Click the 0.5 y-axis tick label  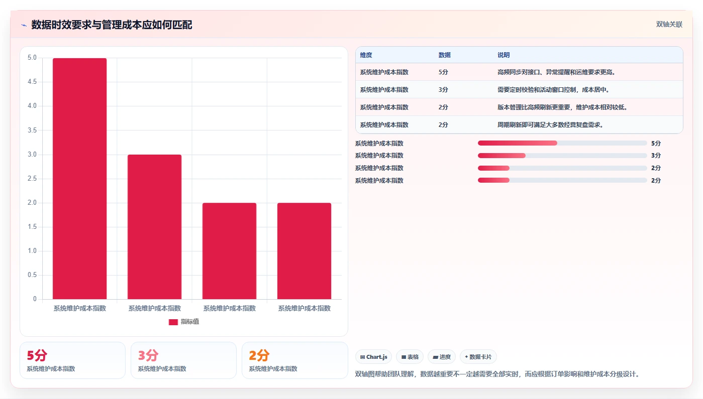coord(32,275)
